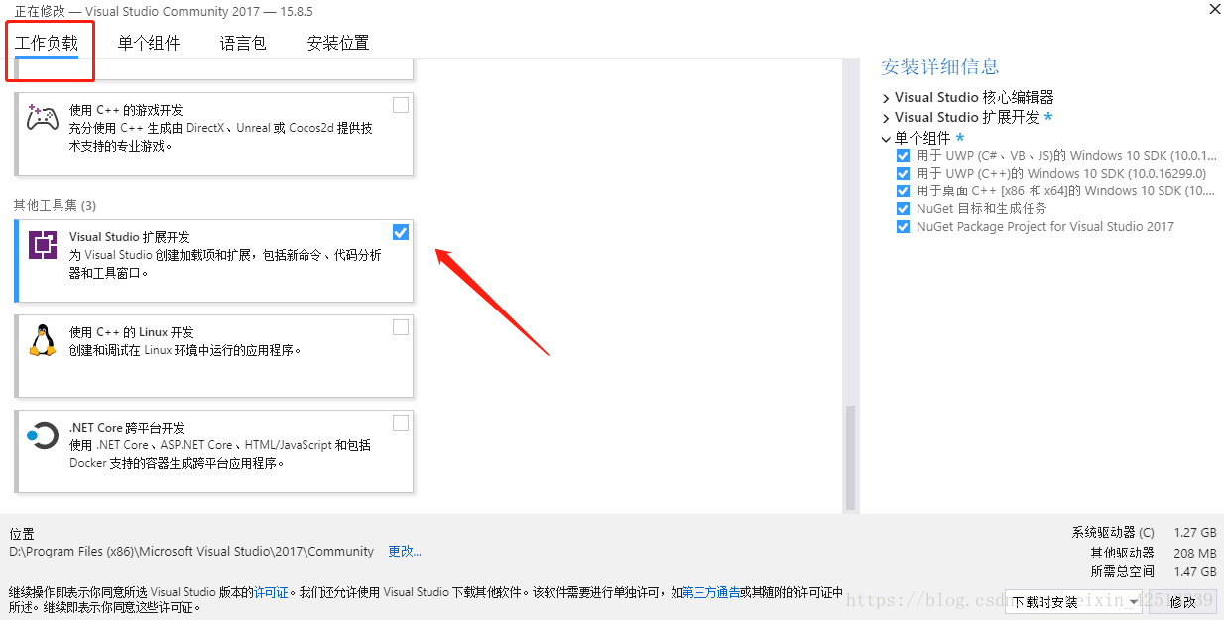
Task: Uncheck NuGet 目标和生成任务
Action: 903,209
